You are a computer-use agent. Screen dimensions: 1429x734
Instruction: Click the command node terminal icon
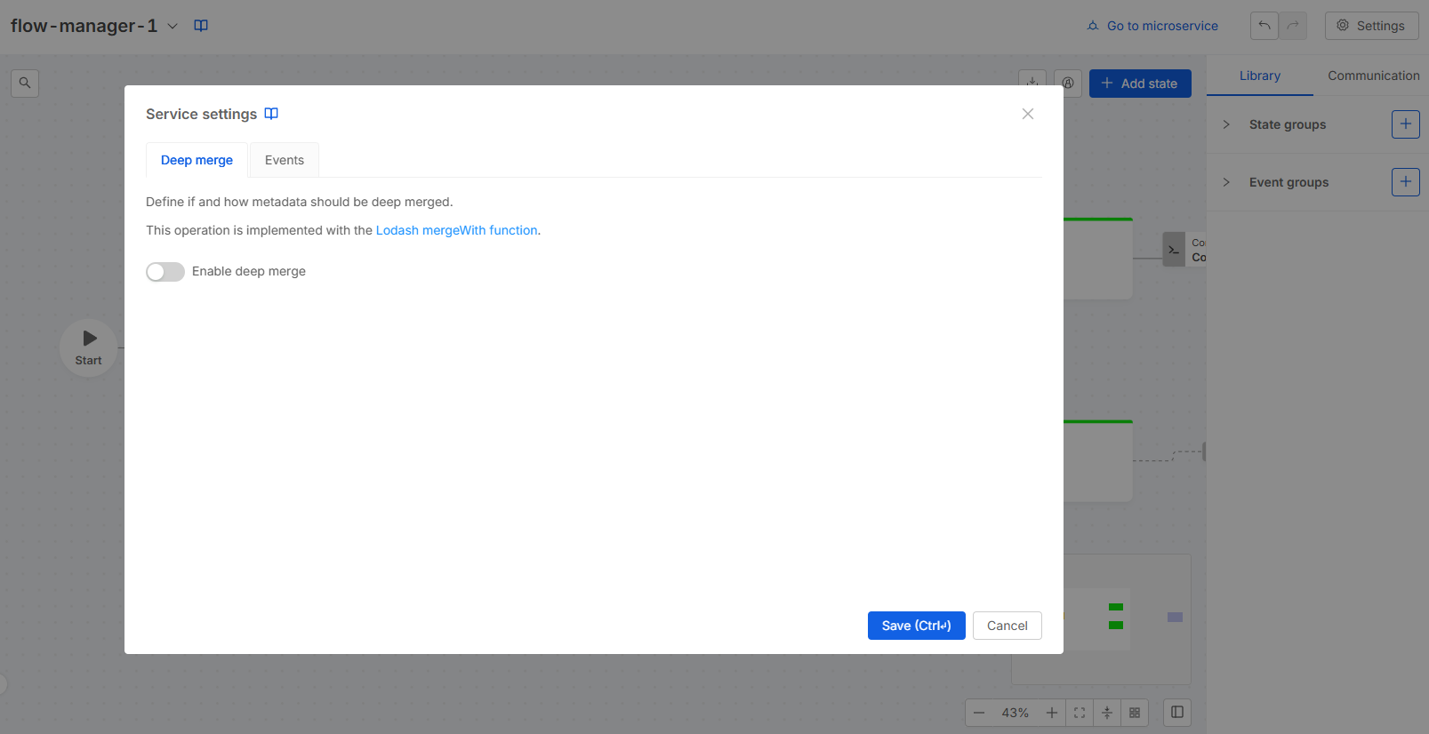[1174, 250]
